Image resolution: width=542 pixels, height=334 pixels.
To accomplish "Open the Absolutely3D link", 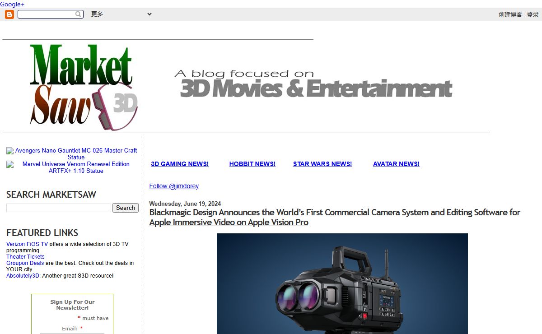I will pyautogui.click(x=23, y=276).
